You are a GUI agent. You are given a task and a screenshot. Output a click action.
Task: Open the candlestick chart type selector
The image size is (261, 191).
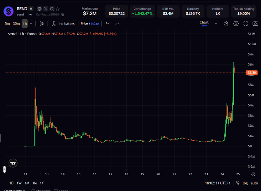tap(41, 23)
